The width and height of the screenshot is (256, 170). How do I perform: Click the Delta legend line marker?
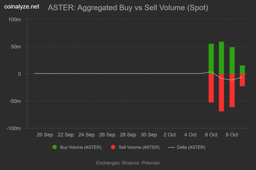171,147
